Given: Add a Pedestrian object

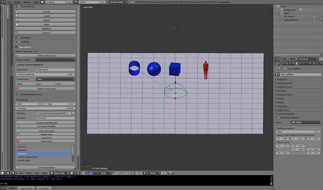Looking at the screenshot, I should tap(46, 33).
